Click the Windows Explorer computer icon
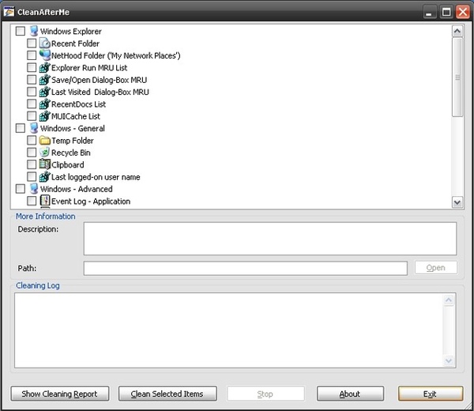The width and height of the screenshot is (474, 411). (x=34, y=31)
